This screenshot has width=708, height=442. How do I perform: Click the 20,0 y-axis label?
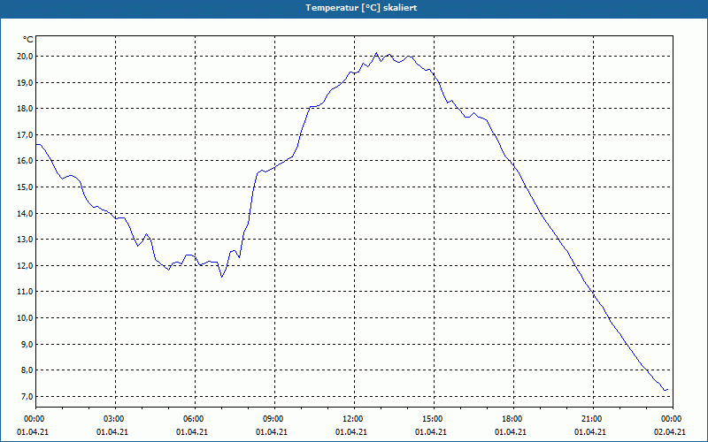coord(25,56)
